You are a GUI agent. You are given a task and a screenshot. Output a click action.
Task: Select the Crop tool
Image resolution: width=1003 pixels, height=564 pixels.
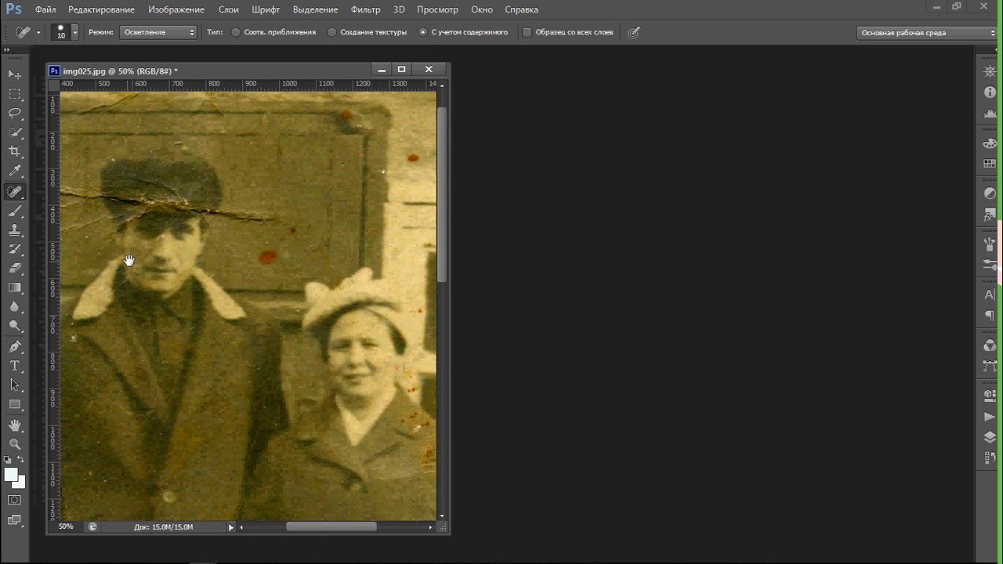[15, 151]
